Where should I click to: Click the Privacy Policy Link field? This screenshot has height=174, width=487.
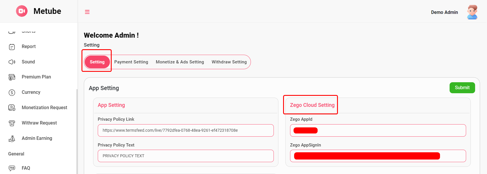(x=186, y=130)
